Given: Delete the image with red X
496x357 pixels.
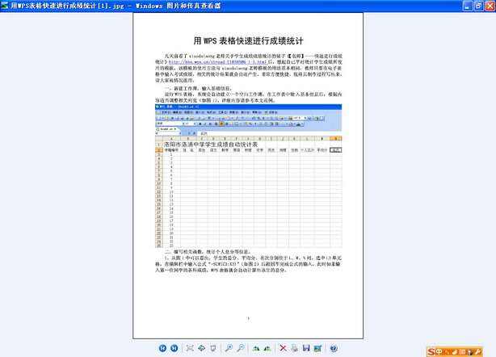Looking at the screenshot, I should [x=283, y=348].
